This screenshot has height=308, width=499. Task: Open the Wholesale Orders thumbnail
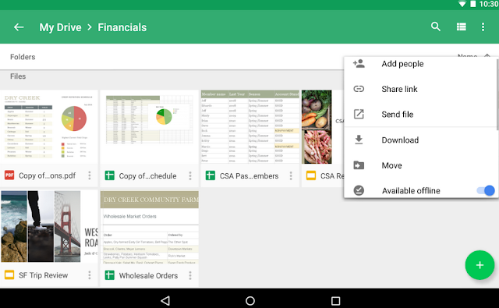click(x=149, y=226)
